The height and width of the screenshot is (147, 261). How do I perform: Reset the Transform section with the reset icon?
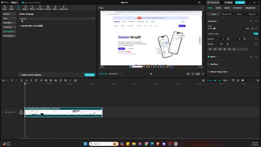[251, 21]
